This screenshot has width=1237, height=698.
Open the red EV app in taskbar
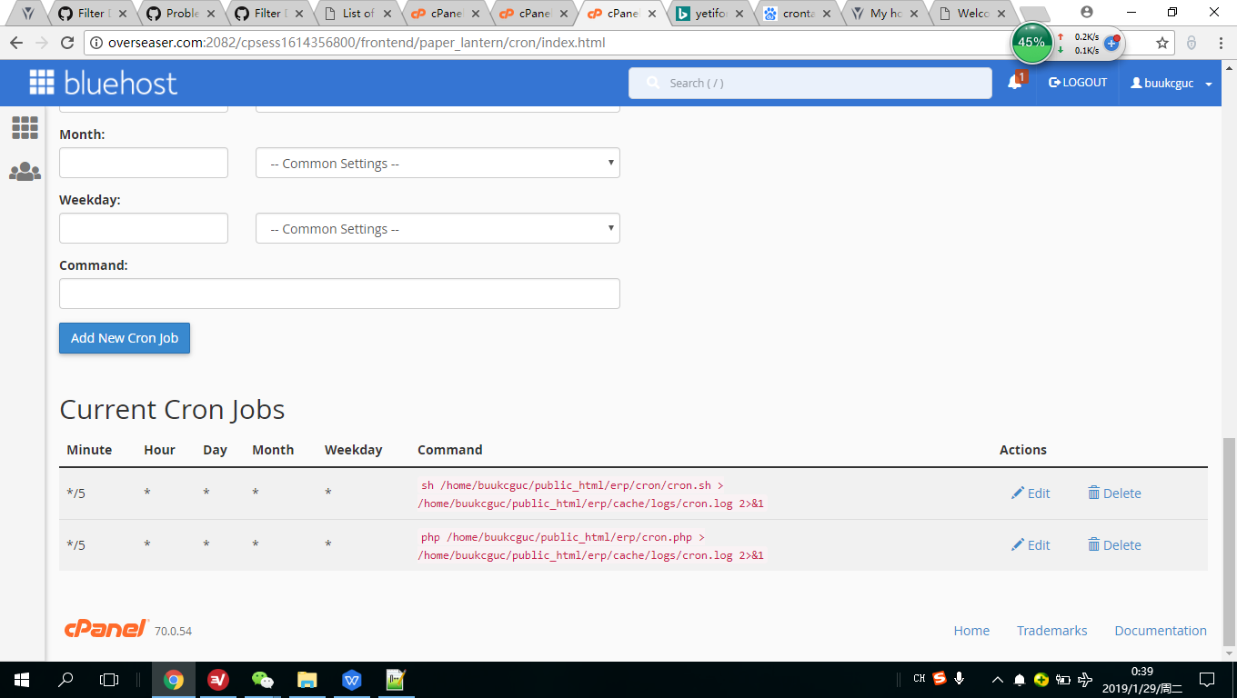click(x=217, y=679)
